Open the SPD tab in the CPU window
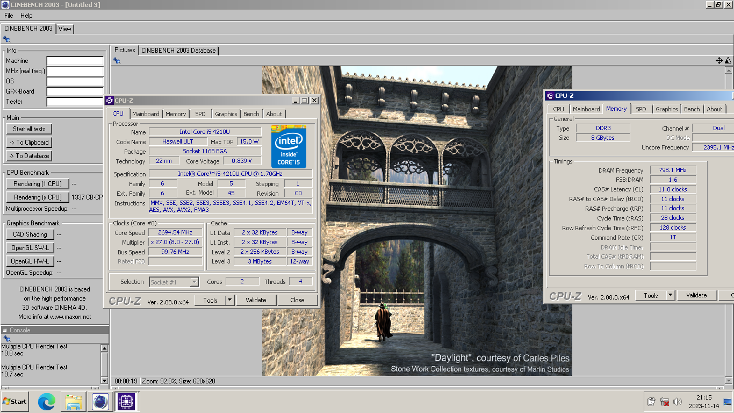The height and width of the screenshot is (413, 734). (200, 114)
